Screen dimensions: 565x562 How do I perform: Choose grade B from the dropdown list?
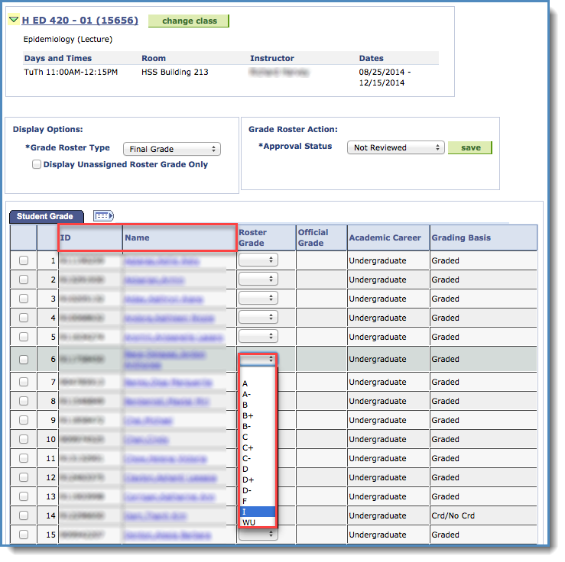pos(258,405)
